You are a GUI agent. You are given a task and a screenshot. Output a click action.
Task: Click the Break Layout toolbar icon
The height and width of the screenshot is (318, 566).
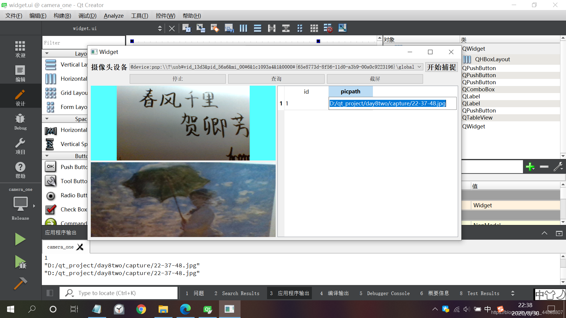pyautogui.click(x=328, y=28)
